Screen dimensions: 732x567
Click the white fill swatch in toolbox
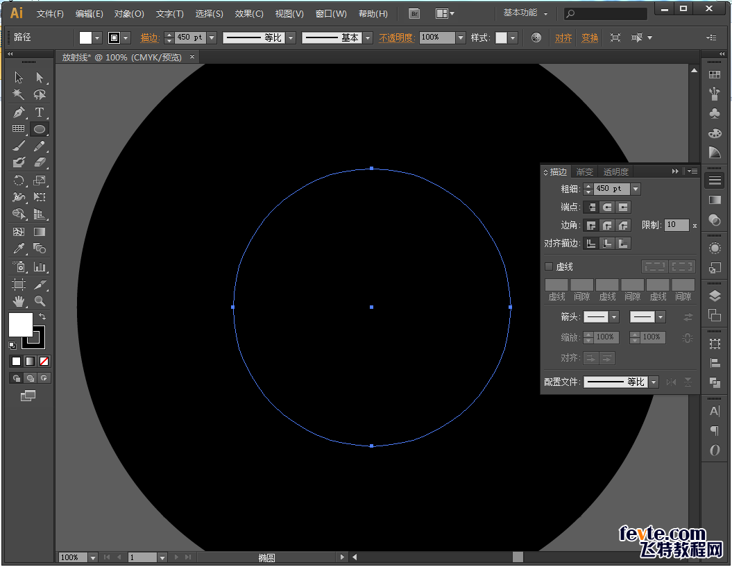click(x=21, y=325)
